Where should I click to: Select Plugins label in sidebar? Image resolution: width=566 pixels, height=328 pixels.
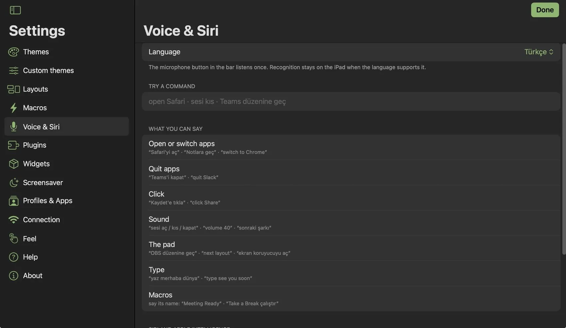point(35,145)
